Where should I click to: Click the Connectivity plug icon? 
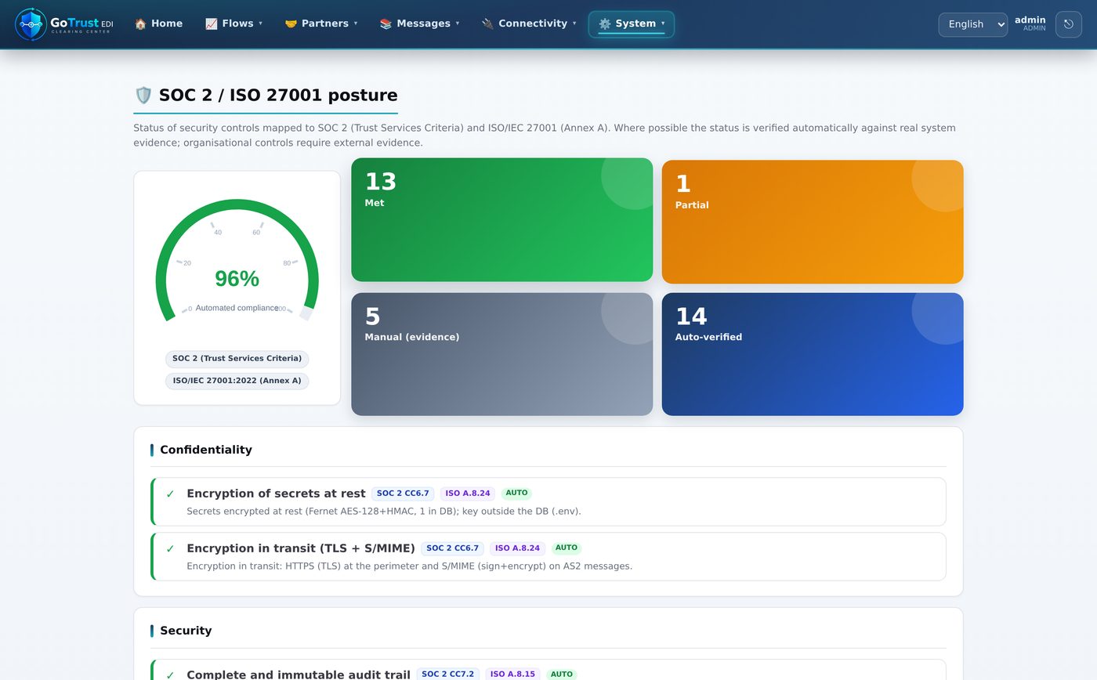(x=487, y=24)
